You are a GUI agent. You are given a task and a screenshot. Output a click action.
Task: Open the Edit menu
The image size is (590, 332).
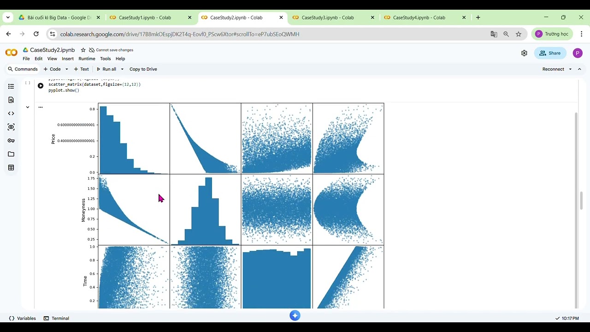point(38,59)
